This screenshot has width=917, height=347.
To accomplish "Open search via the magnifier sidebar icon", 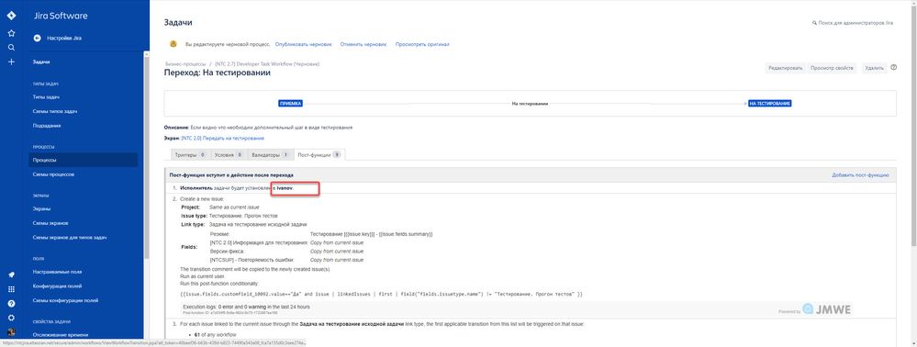I will coord(11,48).
